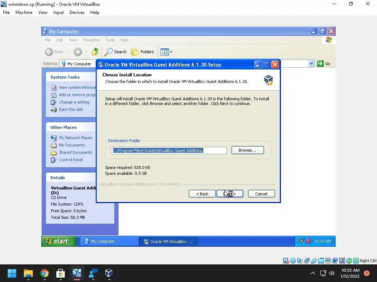Open the Back history dropdown arrow
The height and width of the screenshot is (282, 377).
68,51
